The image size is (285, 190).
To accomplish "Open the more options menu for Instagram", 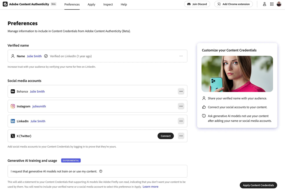I will point(181,106).
